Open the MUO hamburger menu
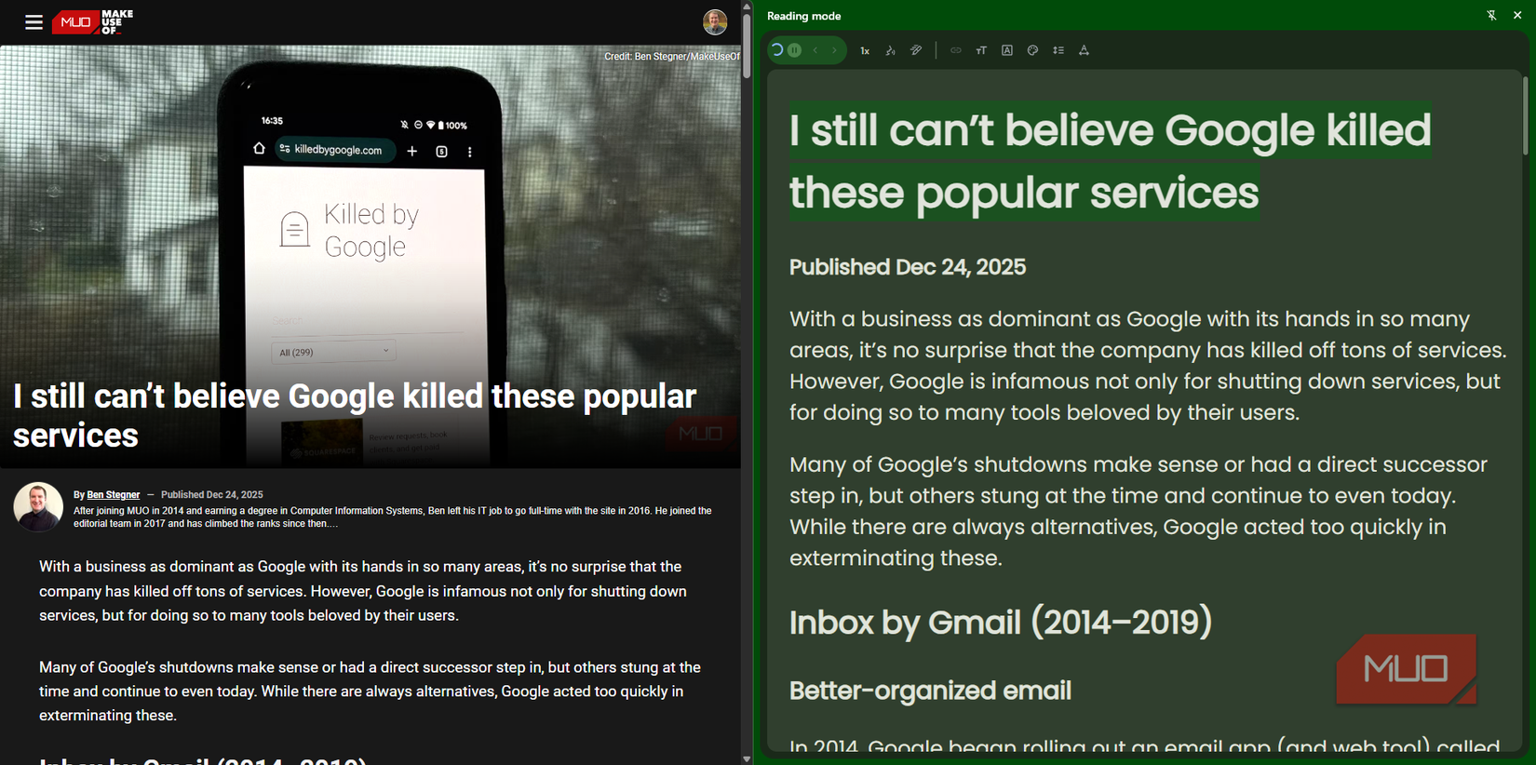Image resolution: width=1536 pixels, height=765 pixels. 34,22
